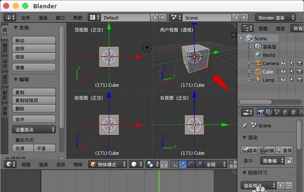Viewport: 304px width, 192px height.
Task: Open the 物体模式 mode dropdown
Action: pos(108,164)
